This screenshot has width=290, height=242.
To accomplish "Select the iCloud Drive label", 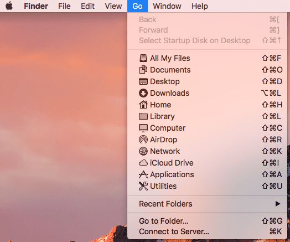I will [x=172, y=163].
